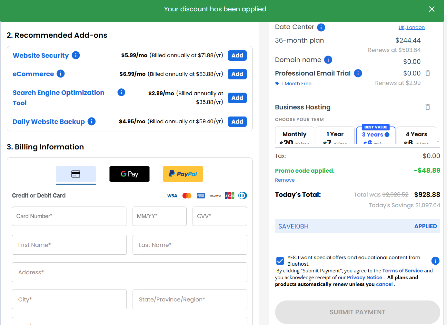447x325 pixels.
Task: Remove Business Hosting with trash icon
Action: [x=428, y=107]
